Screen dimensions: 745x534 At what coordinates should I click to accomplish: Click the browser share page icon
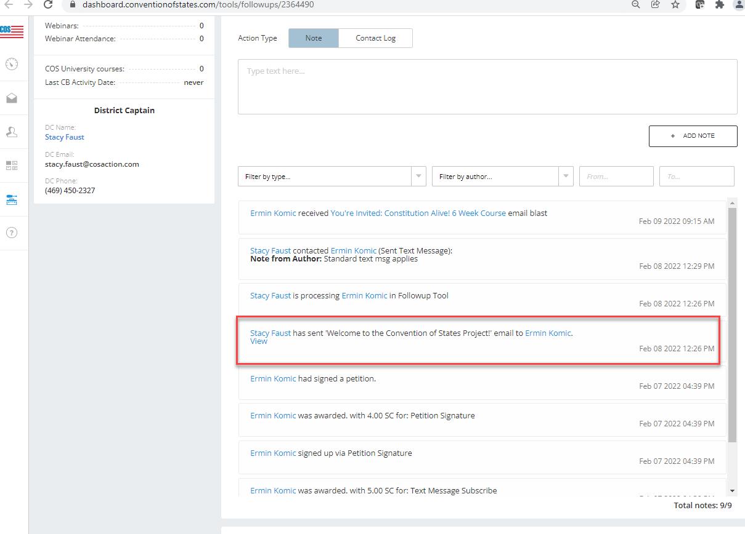coord(656,5)
